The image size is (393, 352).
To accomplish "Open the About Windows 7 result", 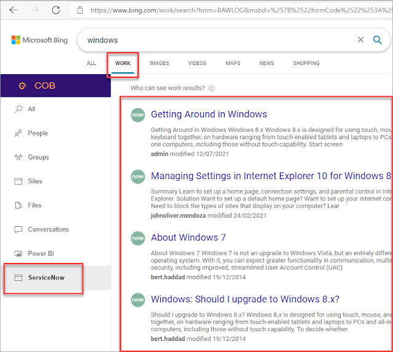I will click(x=189, y=237).
